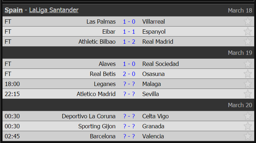This screenshot has height=143, width=256.
Task: Toggle the star for Barcelona vs Valencia
Action: coord(247,136)
